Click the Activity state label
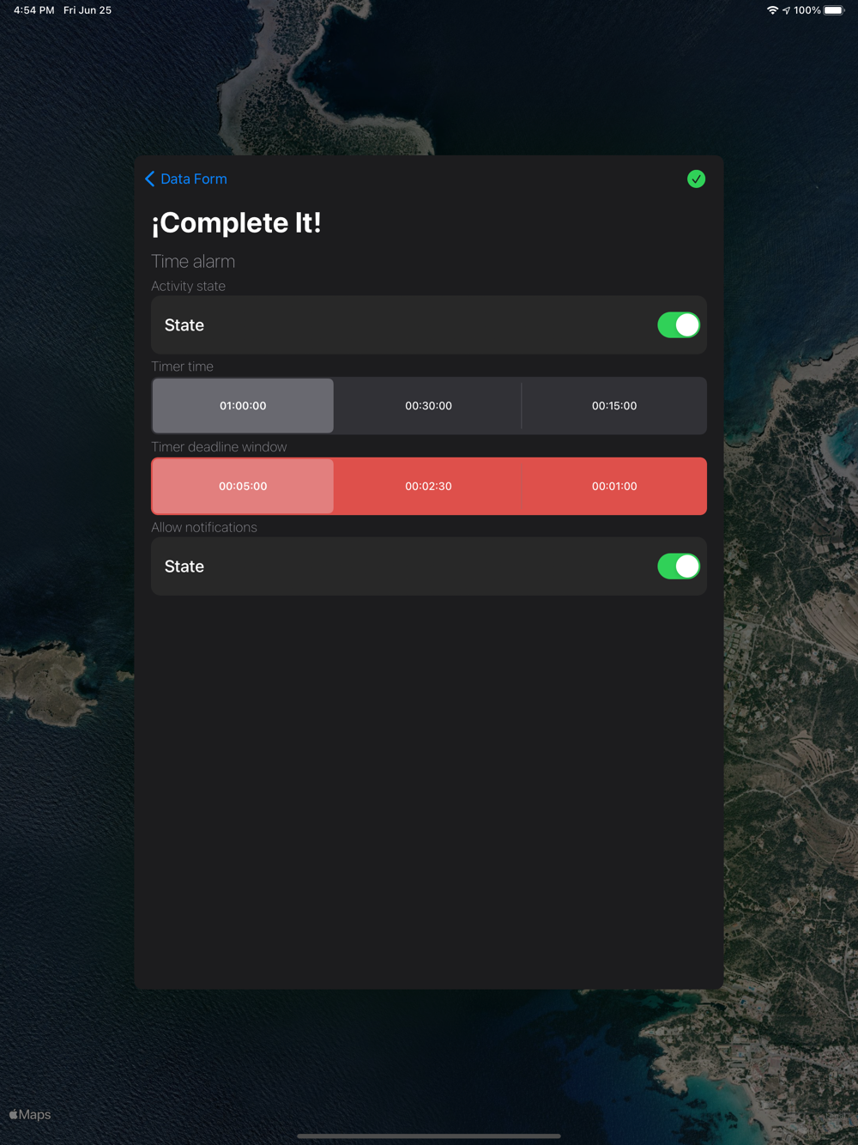The image size is (858, 1145). tap(188, 287)
